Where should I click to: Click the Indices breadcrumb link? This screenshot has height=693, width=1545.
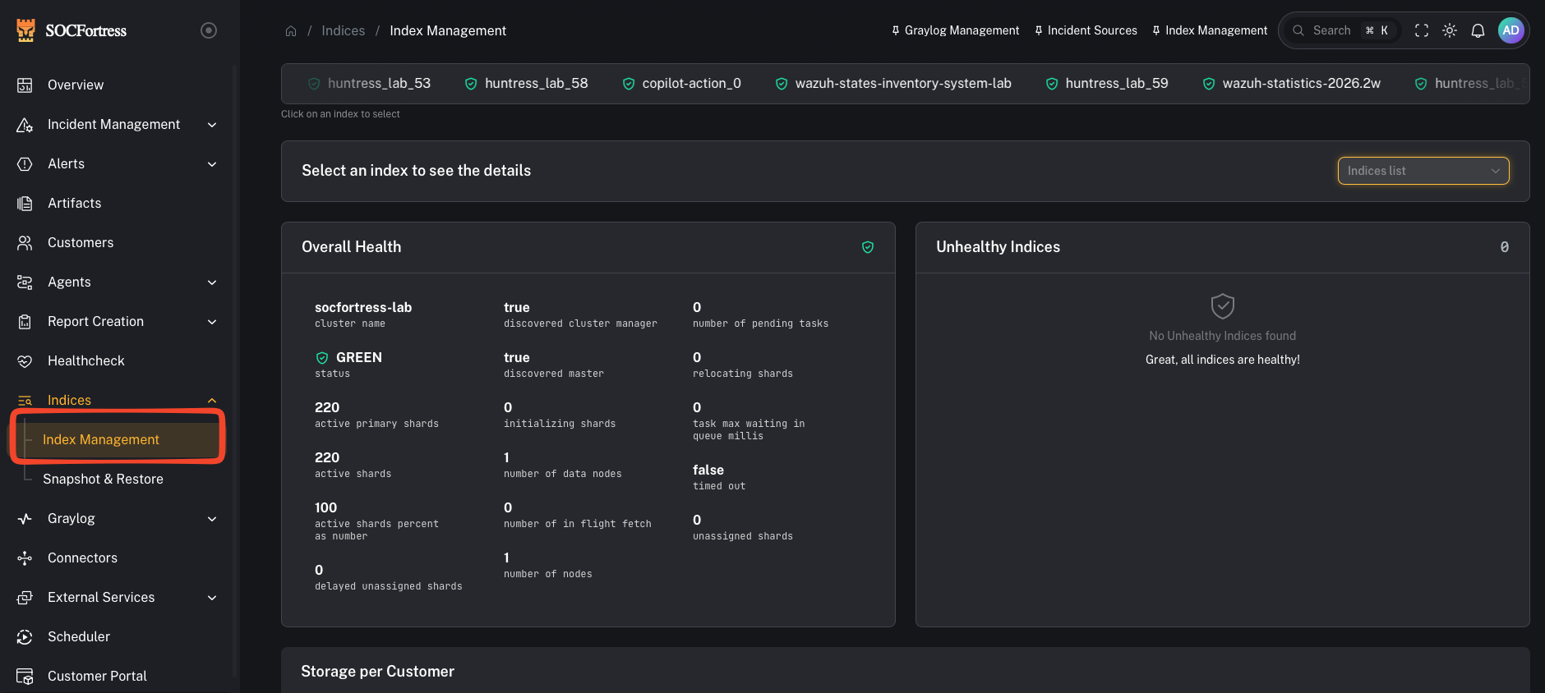[x=343, y=30]
